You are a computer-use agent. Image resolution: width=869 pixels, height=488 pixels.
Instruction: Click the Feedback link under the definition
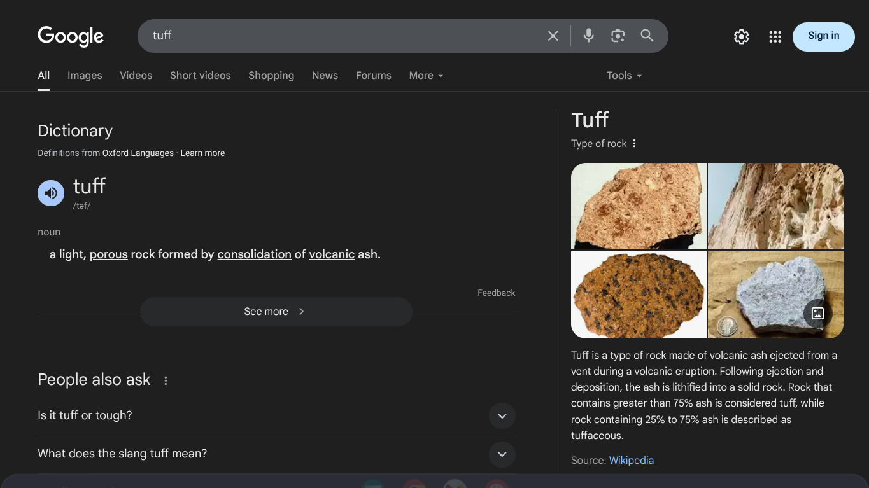pyautogui.click(x=496, y=293)
